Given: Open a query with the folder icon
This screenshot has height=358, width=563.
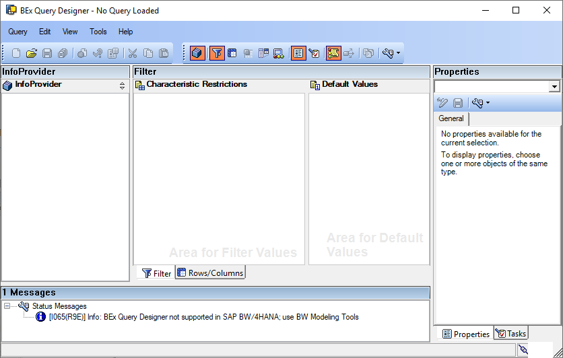Looking at the screenshot, I should click(x=32, y=53).
